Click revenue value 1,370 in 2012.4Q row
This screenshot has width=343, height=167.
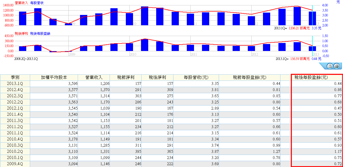(105, 90)
